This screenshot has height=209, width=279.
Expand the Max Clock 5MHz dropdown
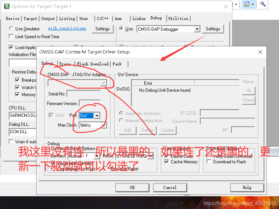[103, 125]
